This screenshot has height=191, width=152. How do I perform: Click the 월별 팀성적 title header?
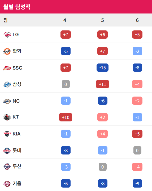pyautogui.click(x=17, y=7)
